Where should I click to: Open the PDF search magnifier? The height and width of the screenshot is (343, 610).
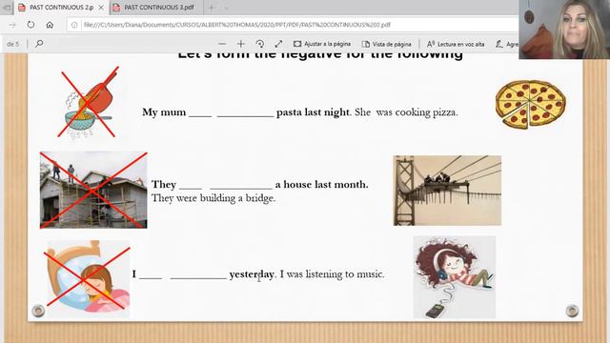[x=39, y=44]
